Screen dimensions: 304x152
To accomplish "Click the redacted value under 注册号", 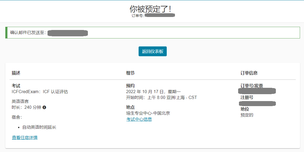I will tap(257, 103).
